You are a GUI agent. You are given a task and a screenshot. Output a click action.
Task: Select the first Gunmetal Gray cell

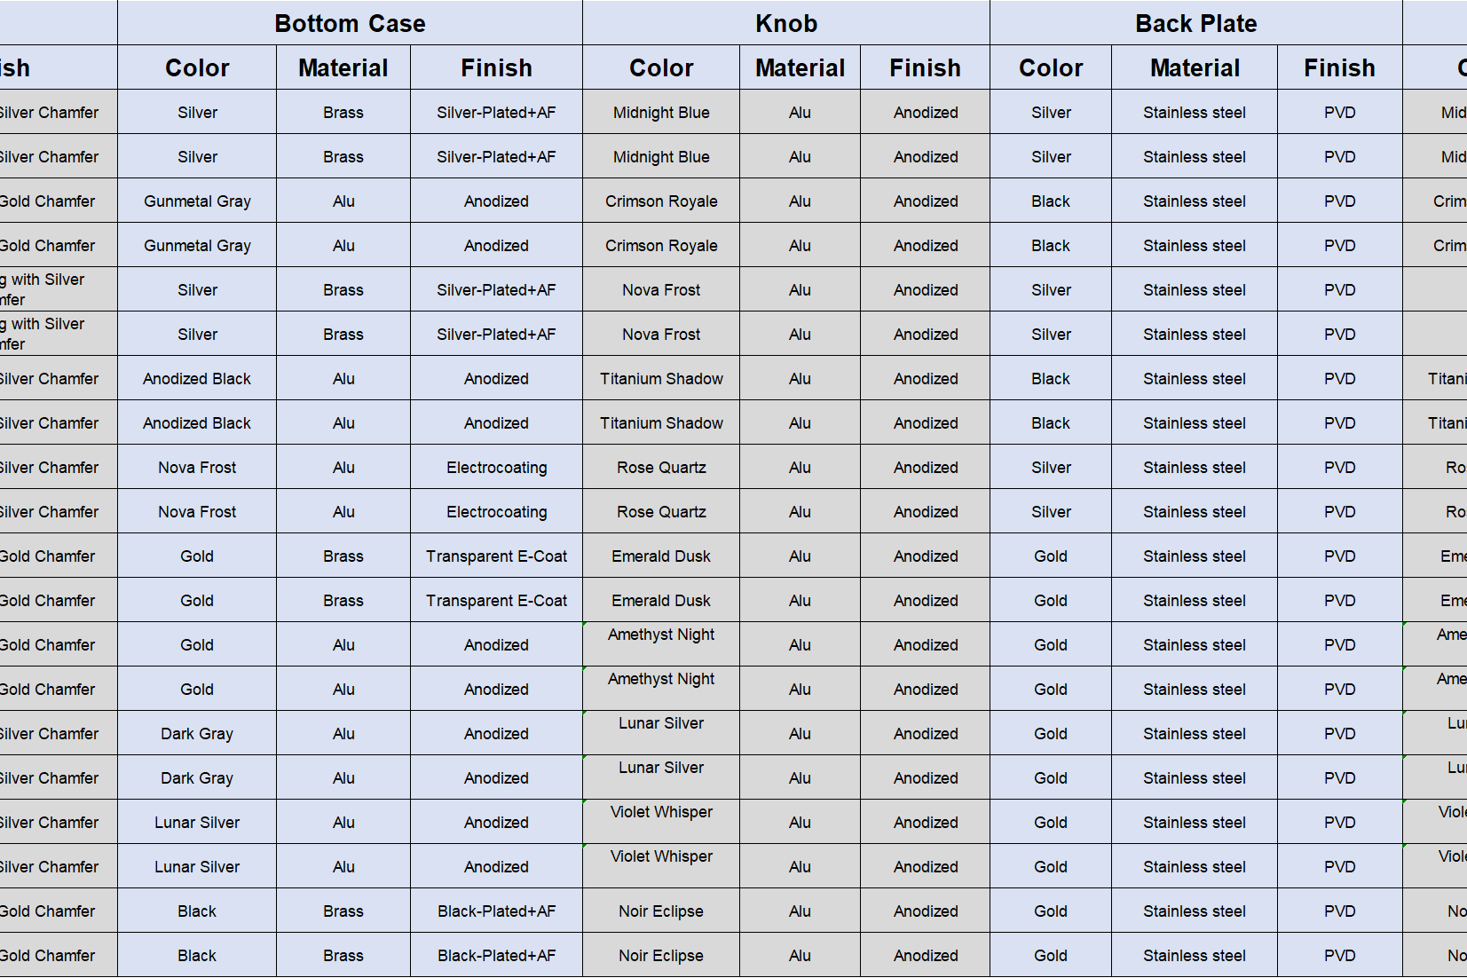coord(197,201)
